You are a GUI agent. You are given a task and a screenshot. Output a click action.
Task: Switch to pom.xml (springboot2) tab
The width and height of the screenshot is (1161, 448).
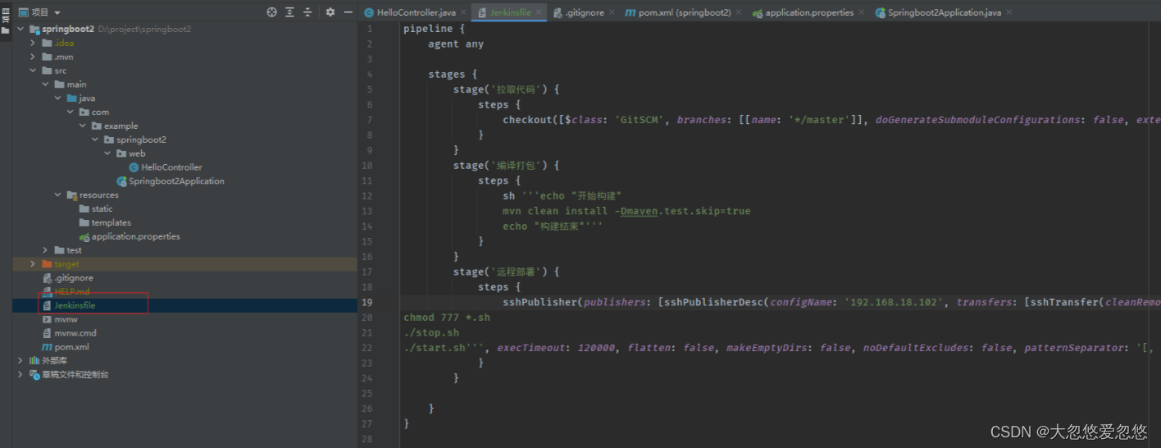coord(684,12)
